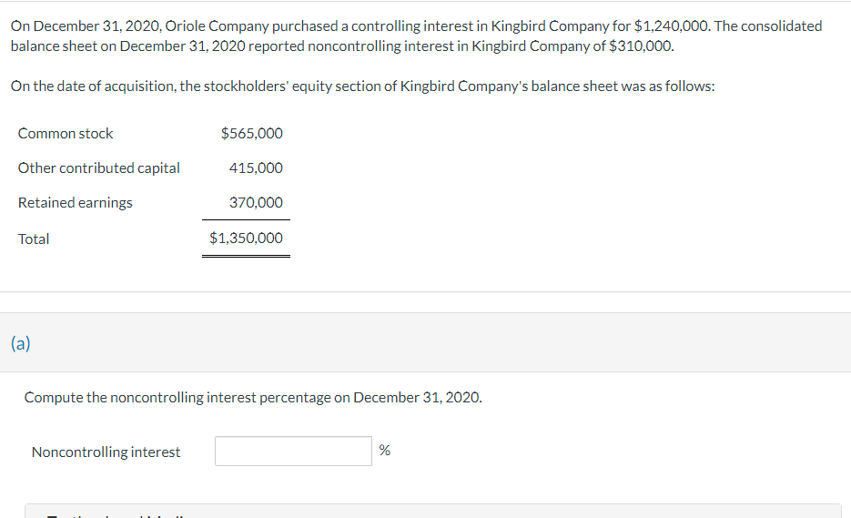Open the collapsed panel at the bottom edge
Screen dimensions: 851x518
[432, 511]
